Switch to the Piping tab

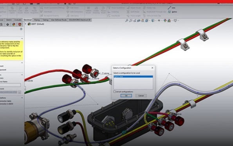click(37, 20)
